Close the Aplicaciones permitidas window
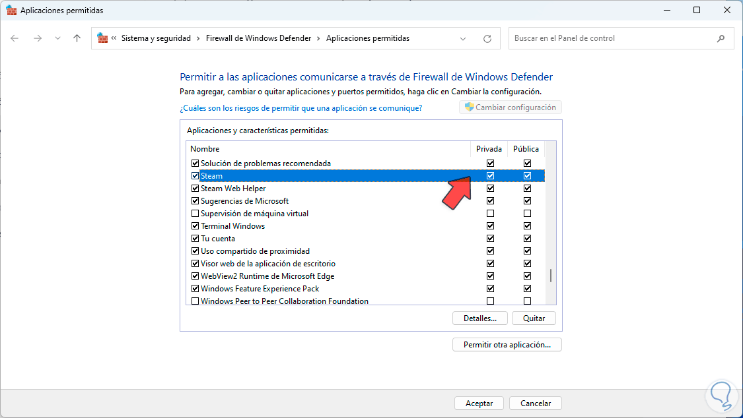The image size is (743, 418). click(x=727, y=10)
